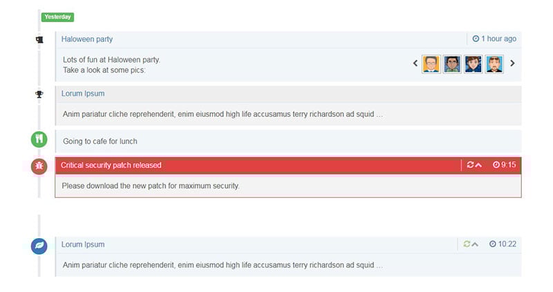Open the Haloween party title link
The width and height of the screenshot is (553, 292).
[87, 39]
